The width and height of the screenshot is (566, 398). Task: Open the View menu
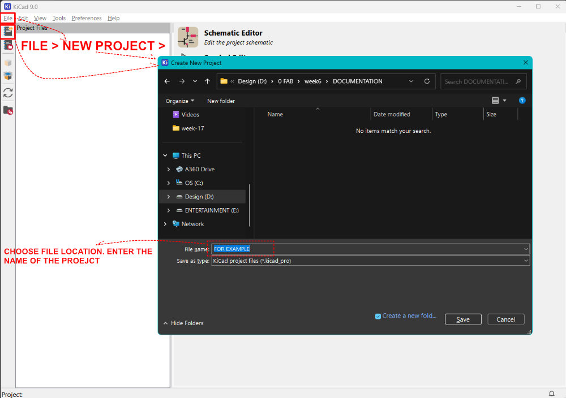click(40, 18)
